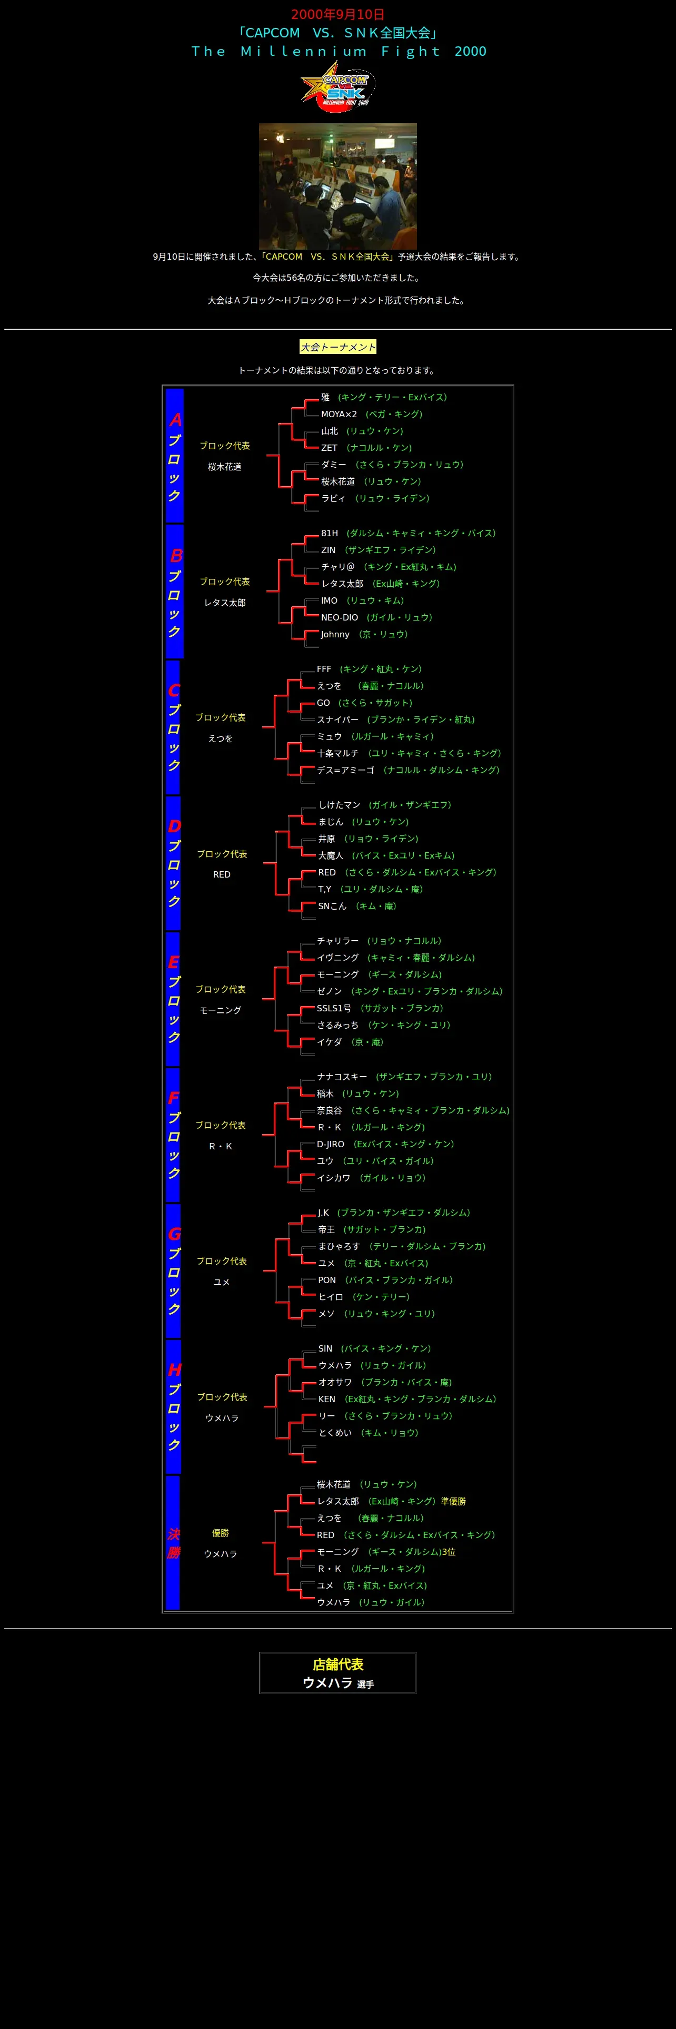Select player イヴニング in block E

(x=337, y=958)
